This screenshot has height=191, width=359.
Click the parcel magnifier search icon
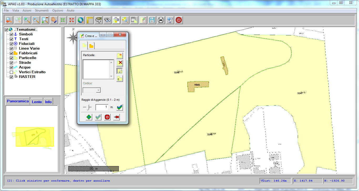tap(125, 20)
